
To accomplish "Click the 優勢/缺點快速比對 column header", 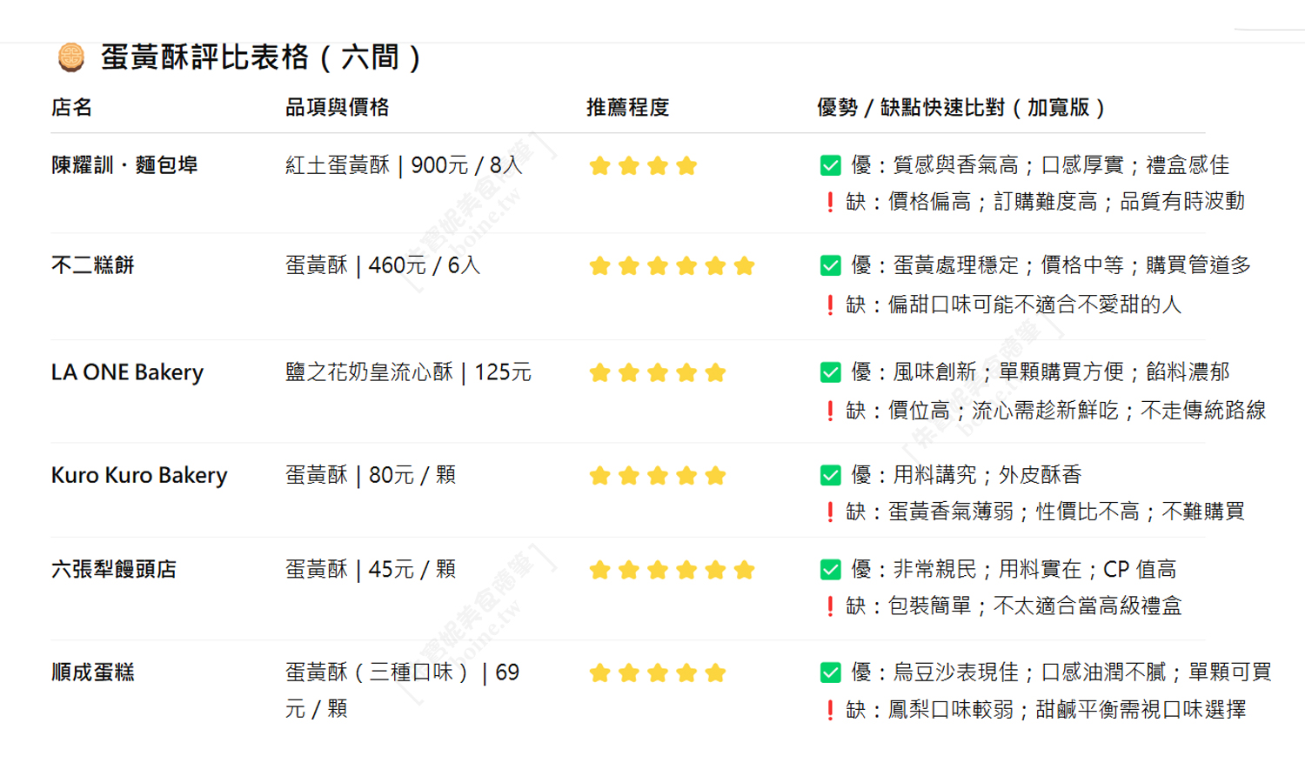I will [961, 107].
